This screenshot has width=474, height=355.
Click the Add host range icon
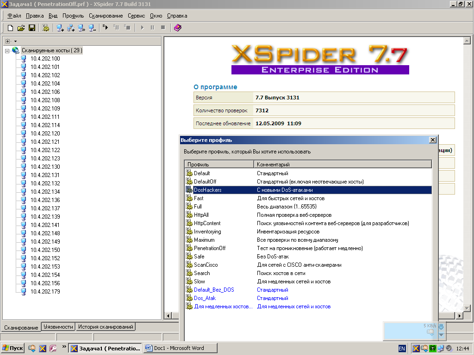point(71,28)
